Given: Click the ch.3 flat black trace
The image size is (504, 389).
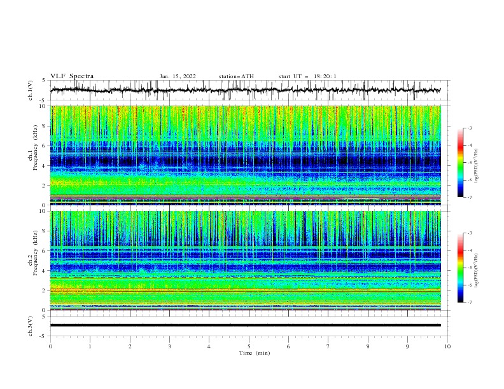Looking at the screenshot, I should 245,325.
